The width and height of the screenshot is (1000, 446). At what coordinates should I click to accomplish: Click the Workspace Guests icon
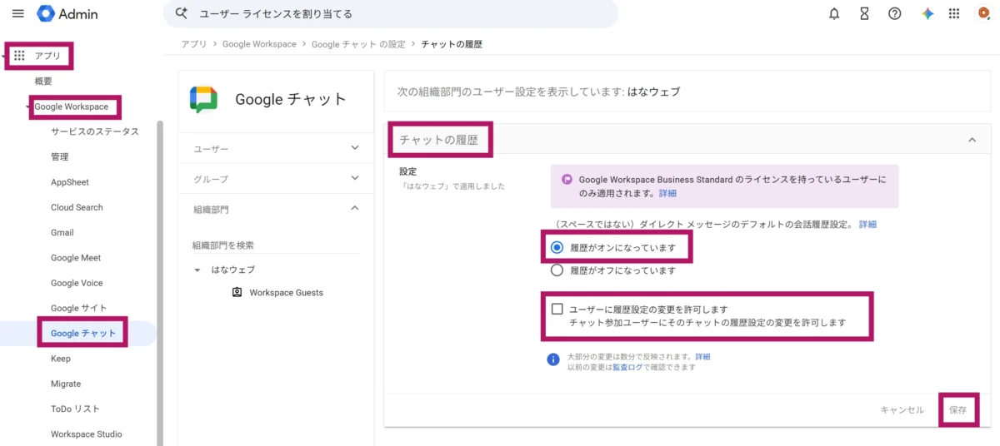[237, 293]
